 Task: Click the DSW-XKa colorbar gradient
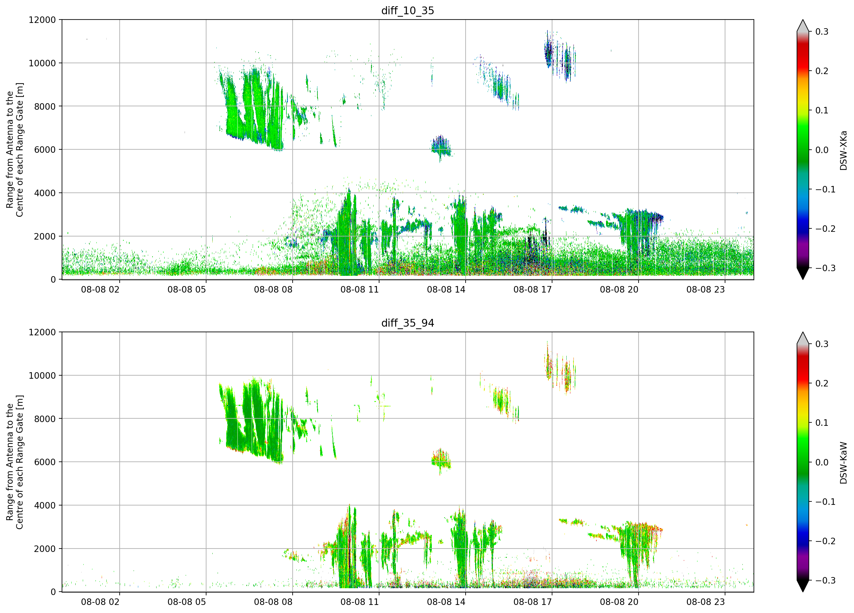(x=803, y=149)
